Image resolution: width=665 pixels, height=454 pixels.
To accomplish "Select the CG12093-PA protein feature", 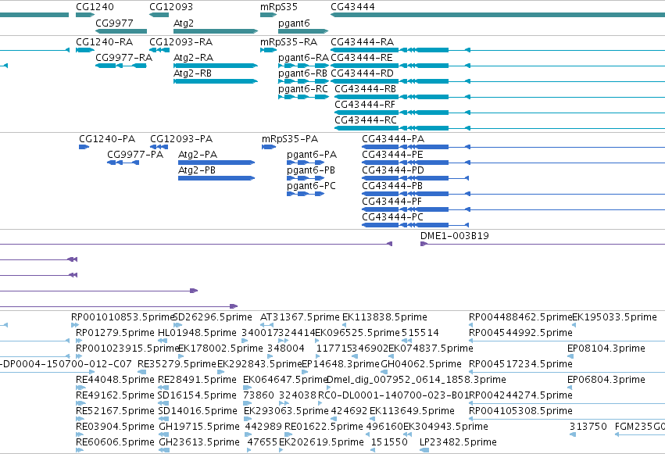I will (159, 147).
